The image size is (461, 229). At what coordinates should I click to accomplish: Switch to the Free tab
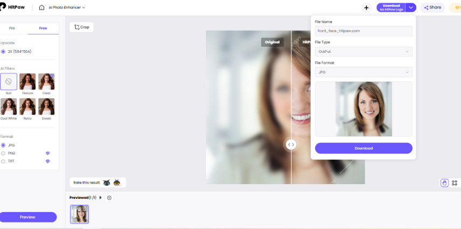pyautogui.click(x=43, y=28)
